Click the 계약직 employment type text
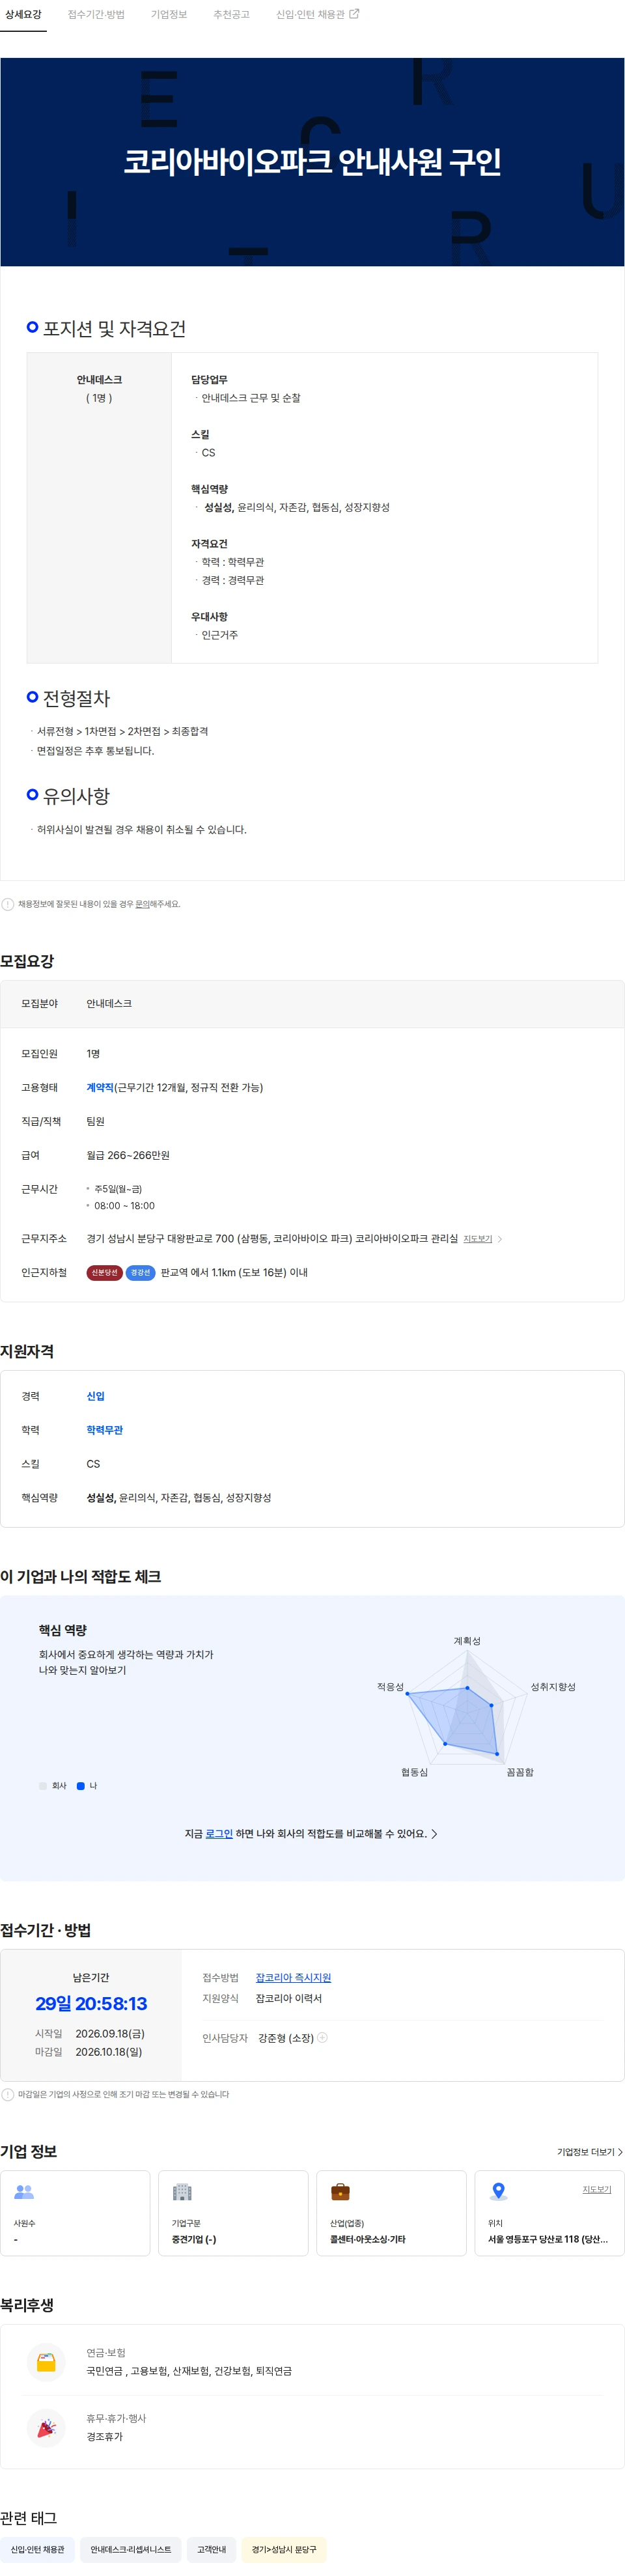625x2576 pixels. 100,1087
